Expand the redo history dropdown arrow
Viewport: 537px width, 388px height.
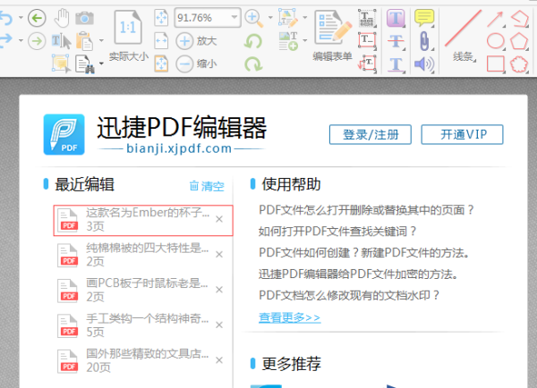[x=21, y=41]
